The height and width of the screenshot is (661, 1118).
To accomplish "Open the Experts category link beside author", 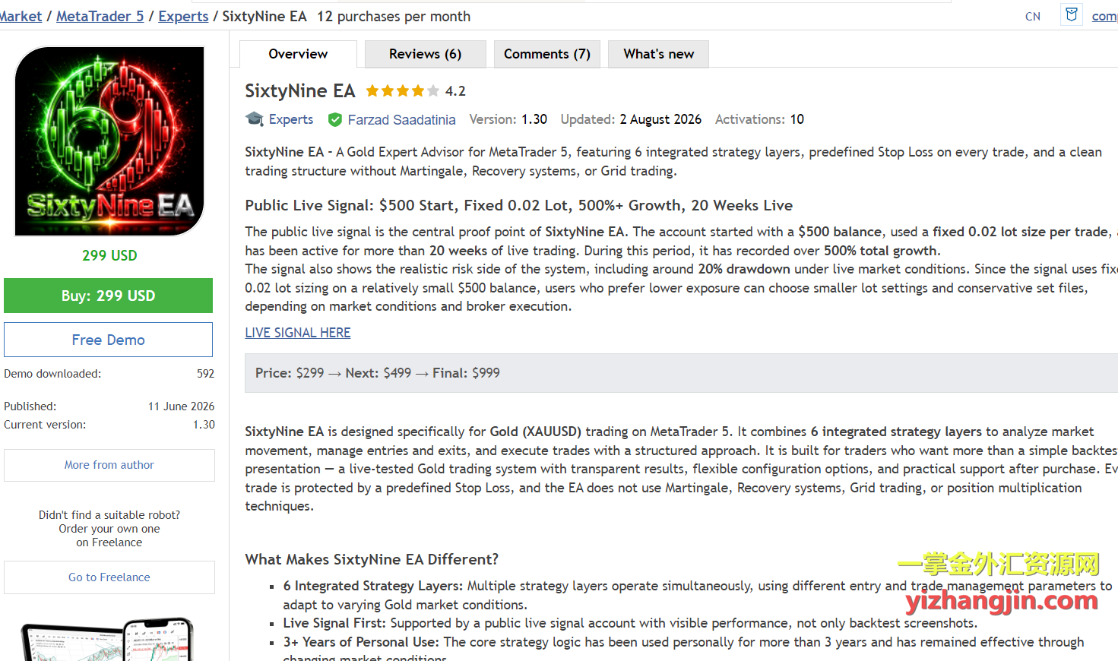I will (x=291, y=119).
